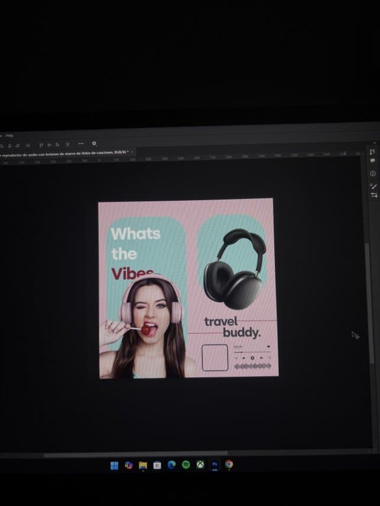
Task: Open the Help menu
Action: tap(9, 136)
